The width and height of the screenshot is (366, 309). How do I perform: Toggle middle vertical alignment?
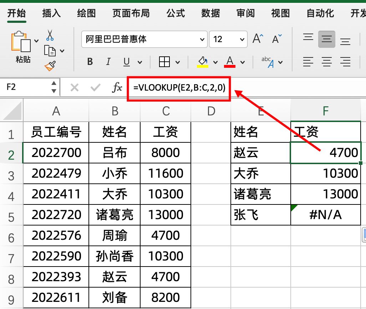[326, 39]
